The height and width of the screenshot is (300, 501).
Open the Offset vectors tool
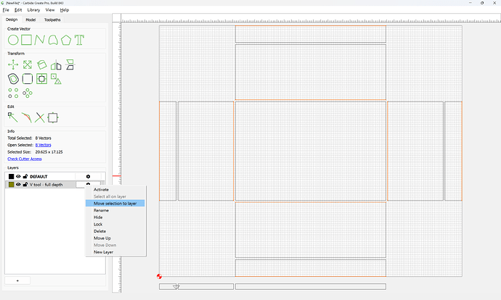[13, 79]
